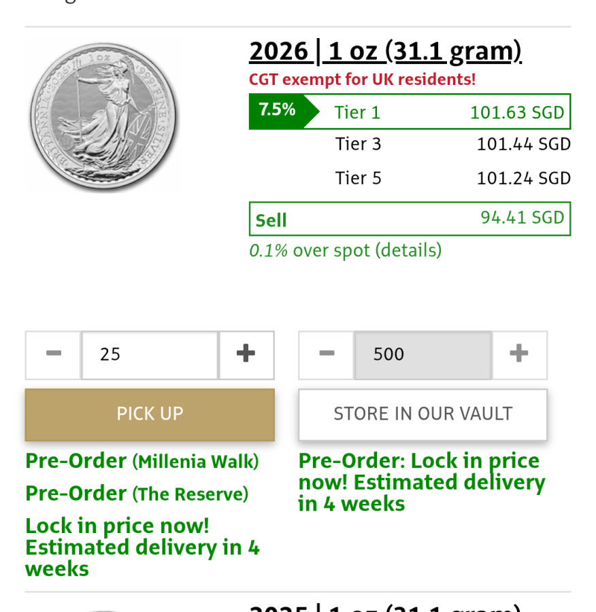Image resolution: width=596 pixels, height=612 pixels.
Task: Increase the pick up quantity with plus
Action: click(x=246, y=354)
